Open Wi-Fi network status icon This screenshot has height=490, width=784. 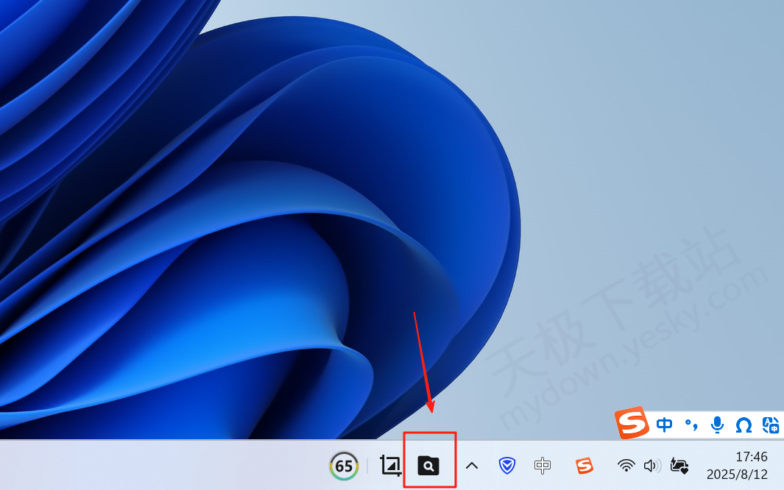[x=626, y=465]
